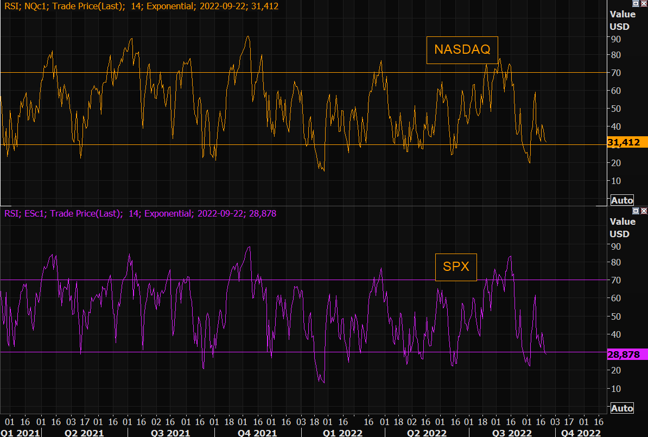This screenshot has width=648, height=437.
Task: Open the RSI ESc1 legend settings
Action: coord(140,214)
